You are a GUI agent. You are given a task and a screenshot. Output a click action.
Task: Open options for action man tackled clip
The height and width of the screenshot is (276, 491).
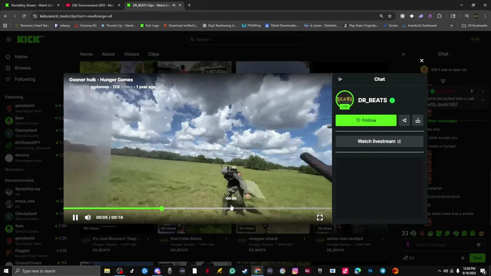coord(382,239)
